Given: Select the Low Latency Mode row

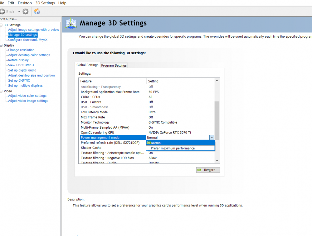Looking at the screenshot, I should (x=94, y=112).
